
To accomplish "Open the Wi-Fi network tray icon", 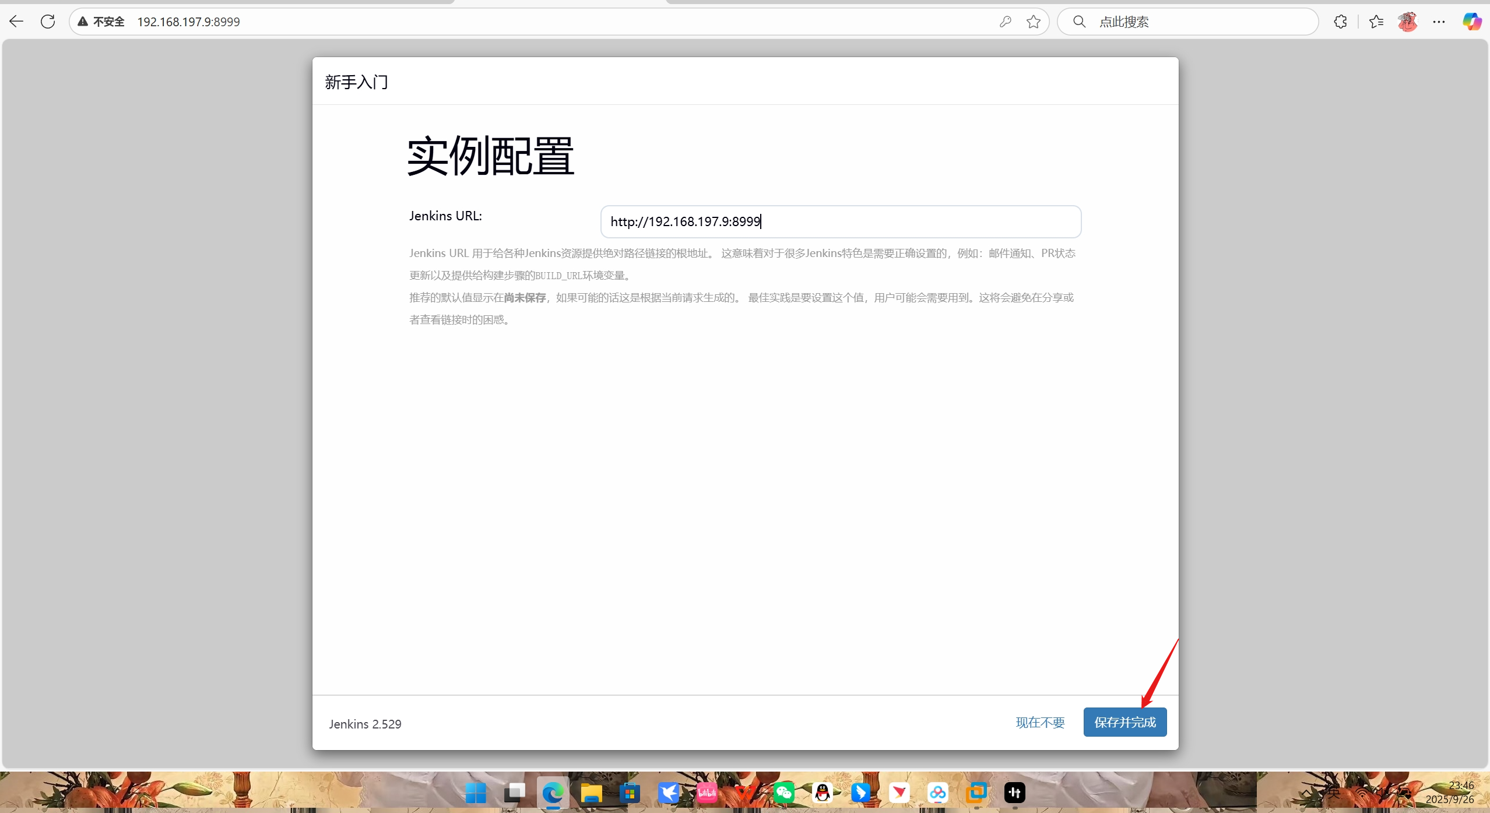I will click(x=1362, y=793).
